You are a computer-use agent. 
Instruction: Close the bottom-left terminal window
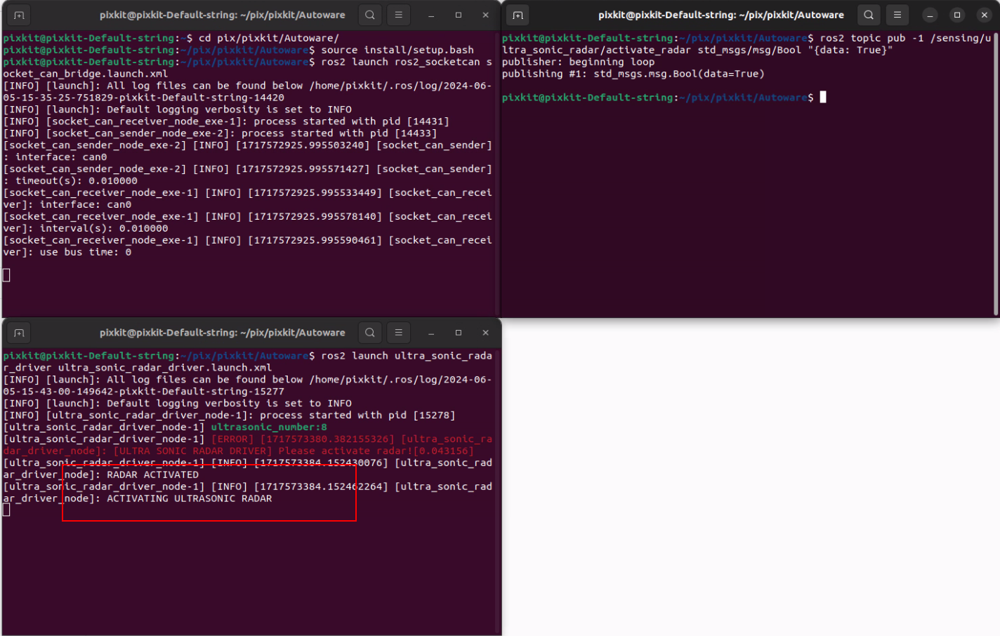tap(485, 333)
